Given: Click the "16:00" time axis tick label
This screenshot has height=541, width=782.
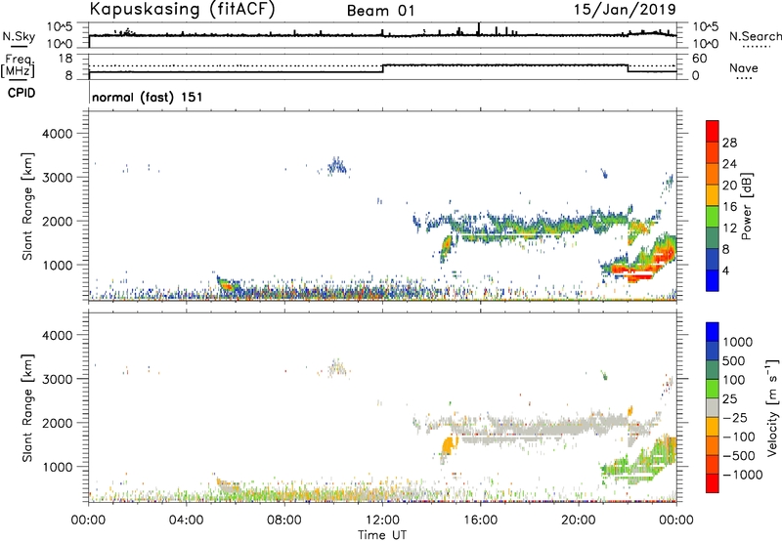Looking at the screenshot, I should pos(480,520).
